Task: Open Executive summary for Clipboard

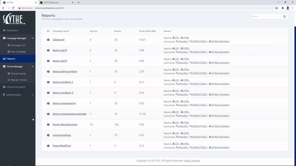Action: [182, 41]
